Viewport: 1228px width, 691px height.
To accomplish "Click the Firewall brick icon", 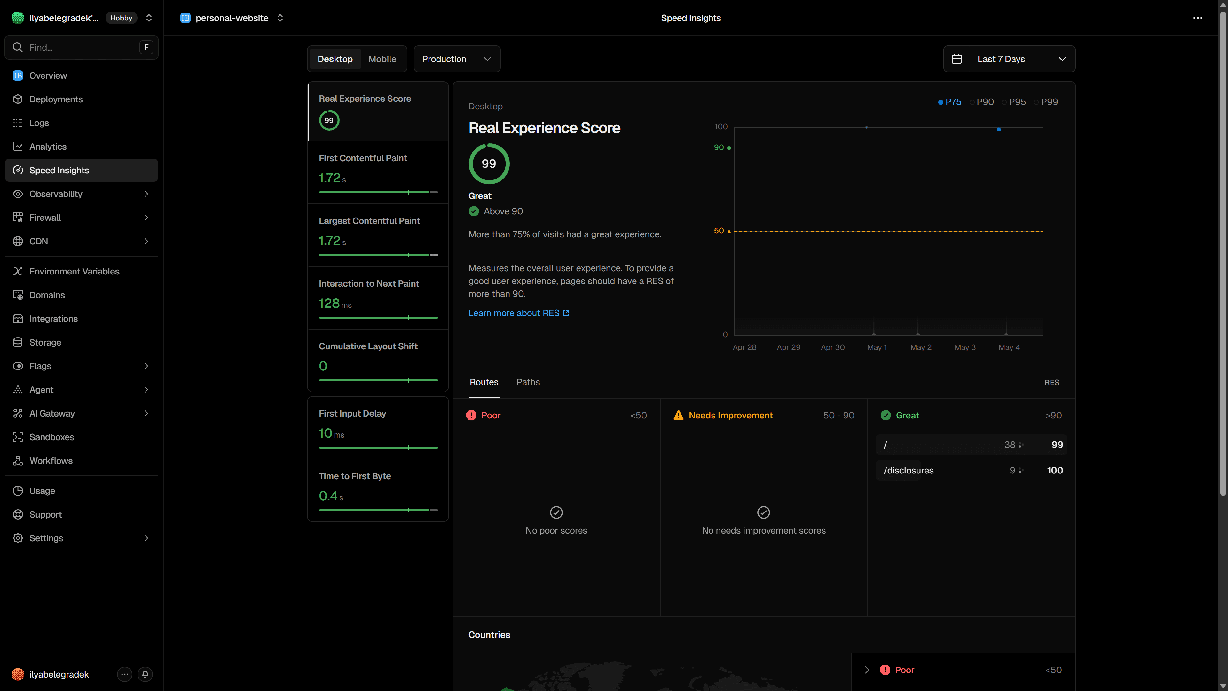I will (18, 218).
